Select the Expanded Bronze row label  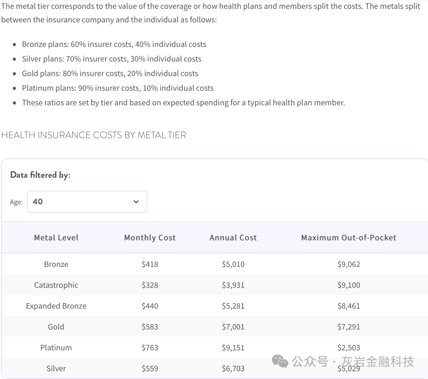(56, 306)
